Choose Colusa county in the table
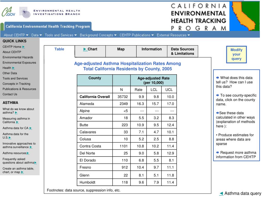 pyautogui.click(x=85, y=139)
